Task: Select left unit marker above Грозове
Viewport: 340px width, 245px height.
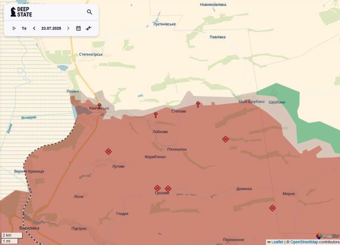Action: [x=157, y=188]
